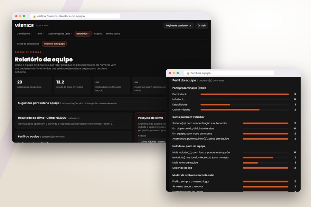The width and height of the screenshot is (311, 207).
Task: Click 'Em equipe, com troca constante' row
Action: coord(234,134)
